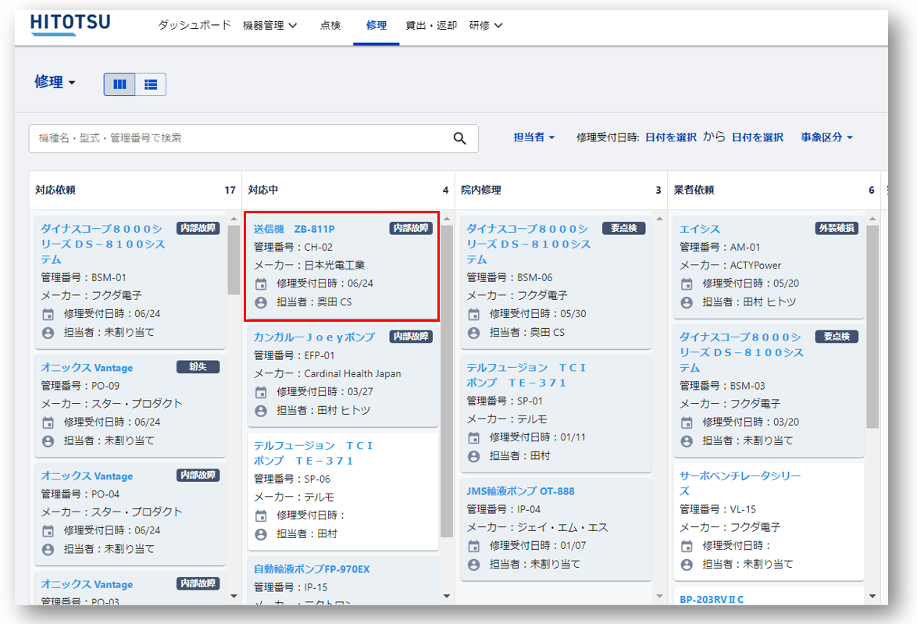Click calendar icon on カンガルーJoeyポンプ card
Viewport: 917px width, 624px height.
click(x=261, y=392)
